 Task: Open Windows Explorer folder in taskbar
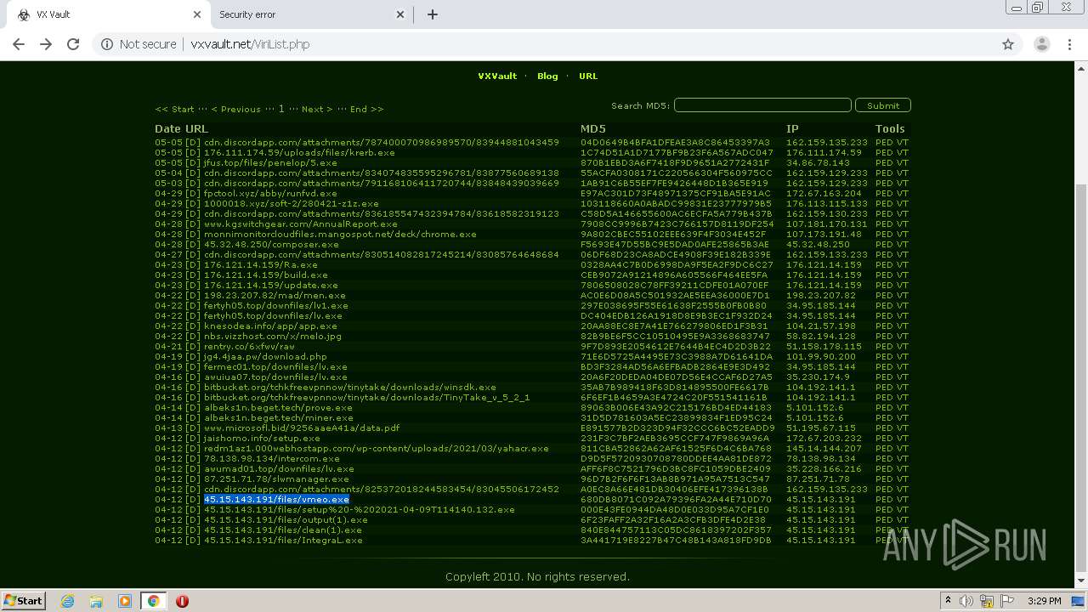pos(96,601)
